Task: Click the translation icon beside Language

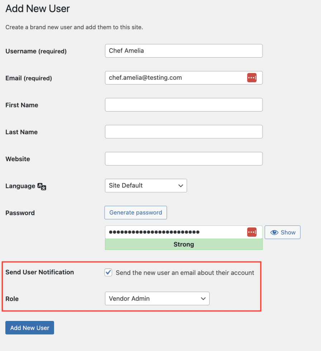Action: coord(42,187)
